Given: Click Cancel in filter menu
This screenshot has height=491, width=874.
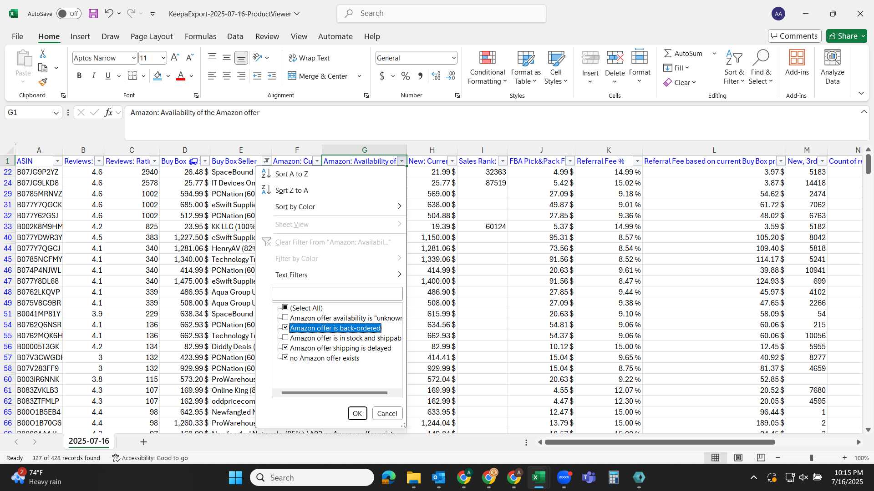Looking at the screenshot, I should click(387, 413).
